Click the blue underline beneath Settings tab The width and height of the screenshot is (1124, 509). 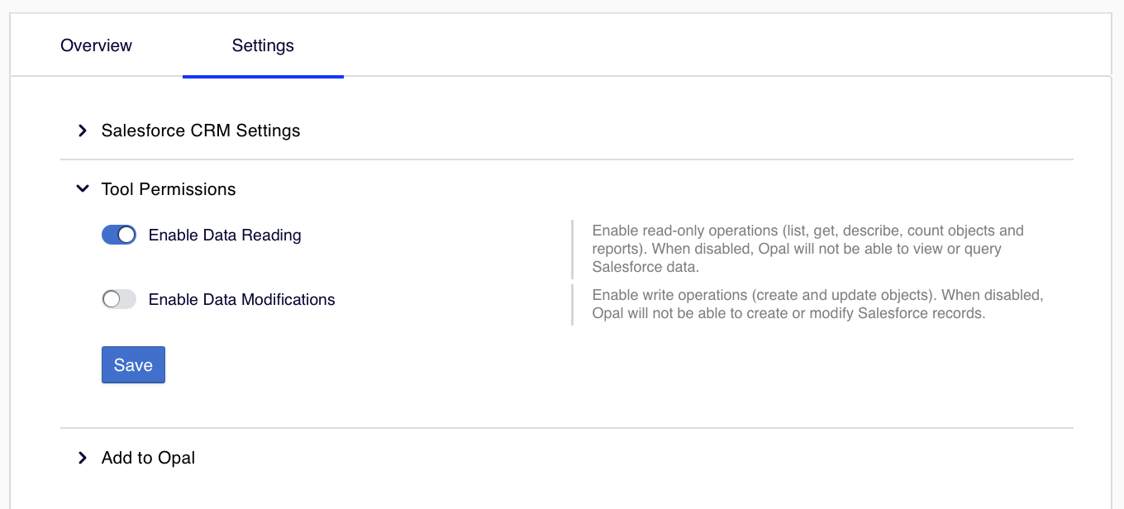[263, 76]
